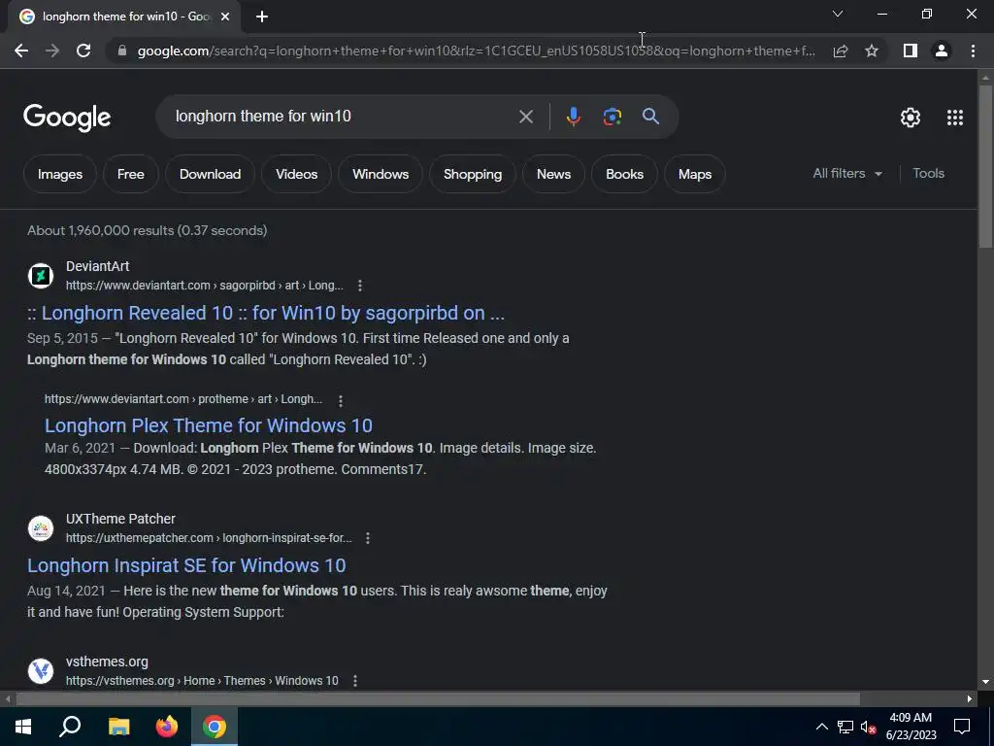This screenshot has width=994, height=746.
Task: Bookmark this tab with the star
Action: (872, 51)
